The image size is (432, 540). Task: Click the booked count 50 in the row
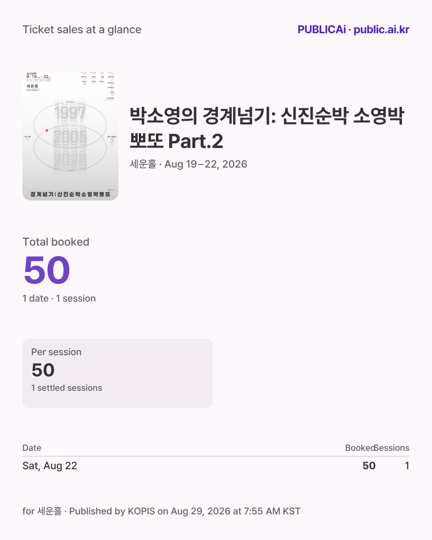point(369,466)
